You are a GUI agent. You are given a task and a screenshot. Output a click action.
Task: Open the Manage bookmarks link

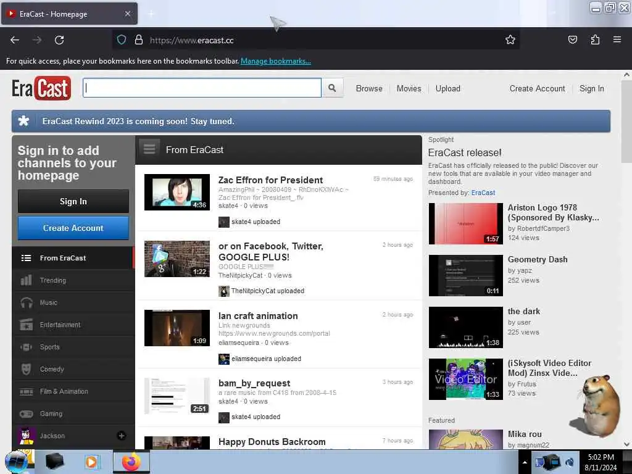tap(275, 61)
